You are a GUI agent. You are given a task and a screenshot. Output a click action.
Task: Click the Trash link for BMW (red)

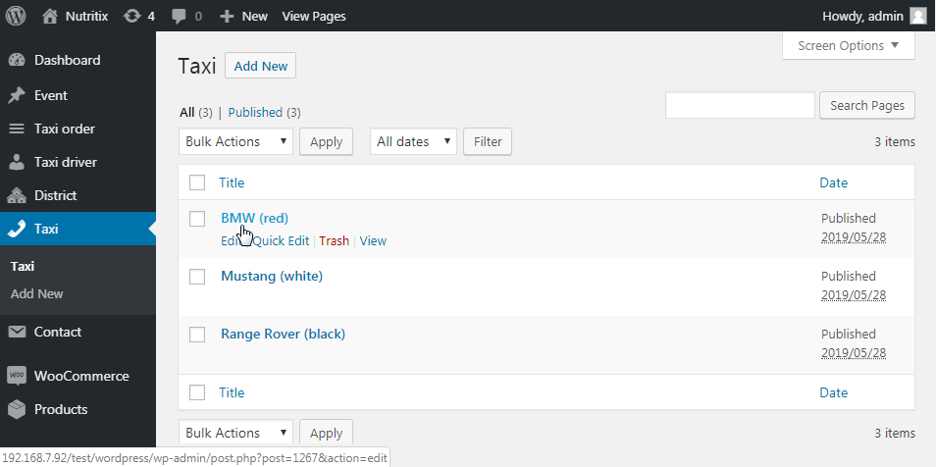click(334, 241)
